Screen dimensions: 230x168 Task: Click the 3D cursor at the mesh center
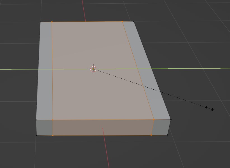(93, 69)
